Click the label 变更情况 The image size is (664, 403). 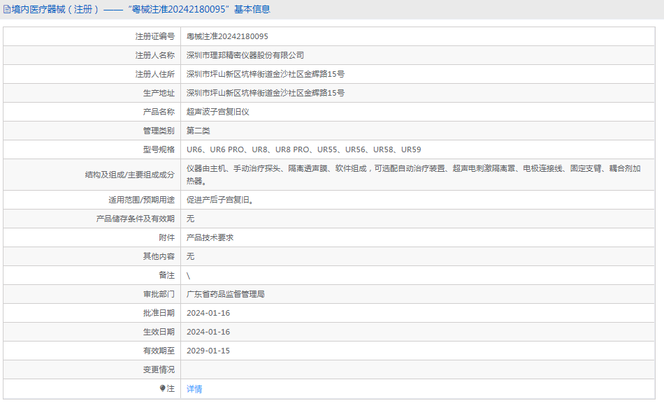(159, 369)
